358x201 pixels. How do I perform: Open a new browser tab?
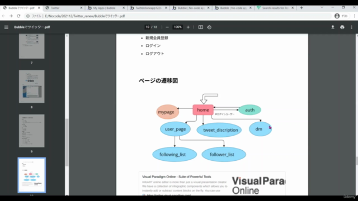point(302,8)
